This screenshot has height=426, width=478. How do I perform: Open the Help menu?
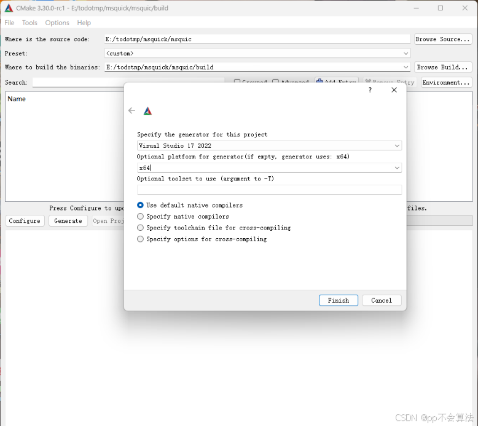[x=84, y=23]
